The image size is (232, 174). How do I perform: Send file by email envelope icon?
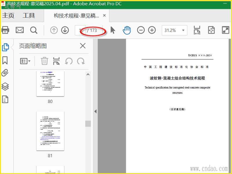[x=20, y=30]
